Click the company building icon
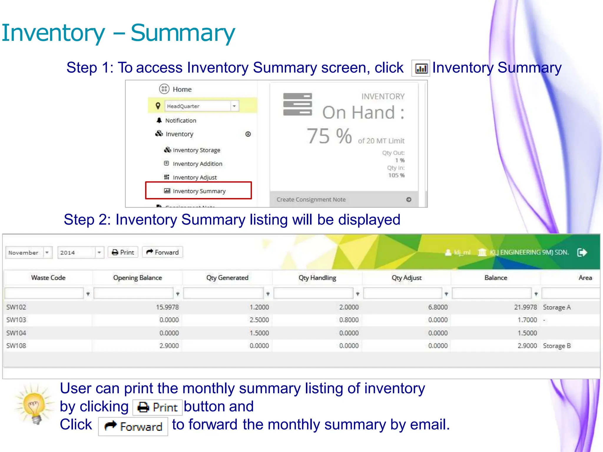Viewport: 603px width, 452px height. click(482, 252)
